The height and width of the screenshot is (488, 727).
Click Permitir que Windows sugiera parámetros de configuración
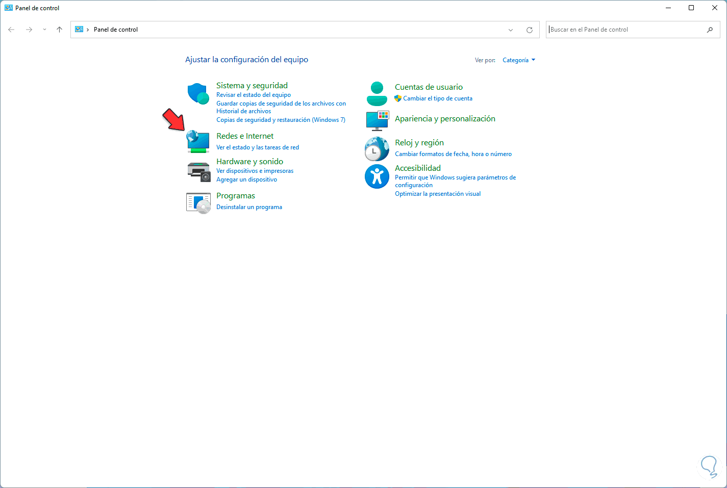click(x=455, y=181)
